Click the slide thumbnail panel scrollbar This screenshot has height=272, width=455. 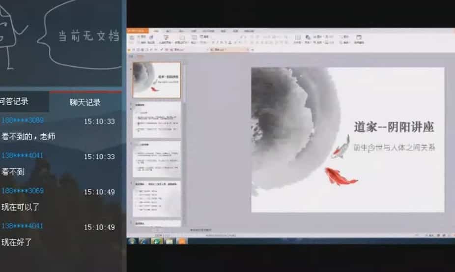(184, 148)
